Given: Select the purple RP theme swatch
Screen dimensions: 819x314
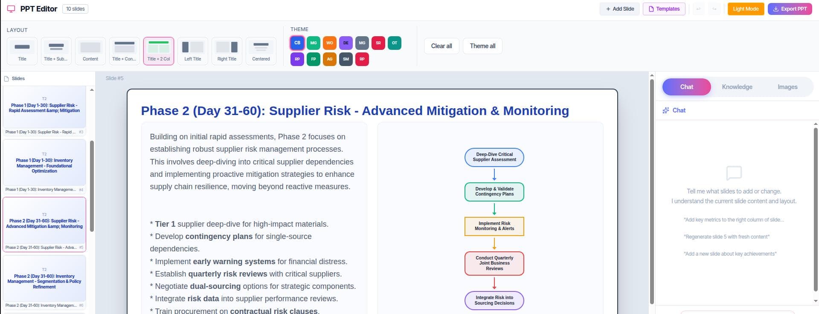Looking at the screenshot, I should click(x=297, y=59).
